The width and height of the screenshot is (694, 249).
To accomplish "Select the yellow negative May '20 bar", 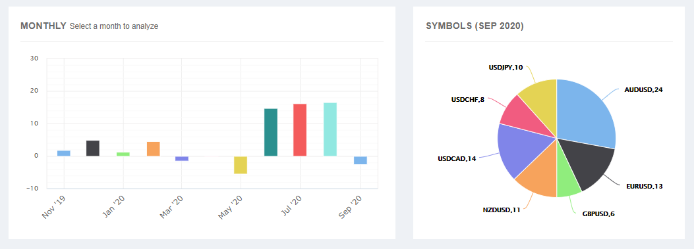I will tap(241, 165).
